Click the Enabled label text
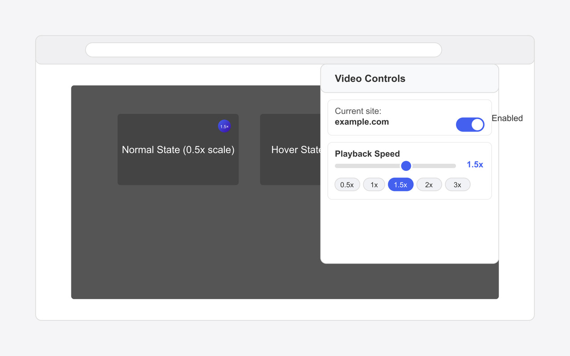Screen dimensions: 570x356 [507, 118]
